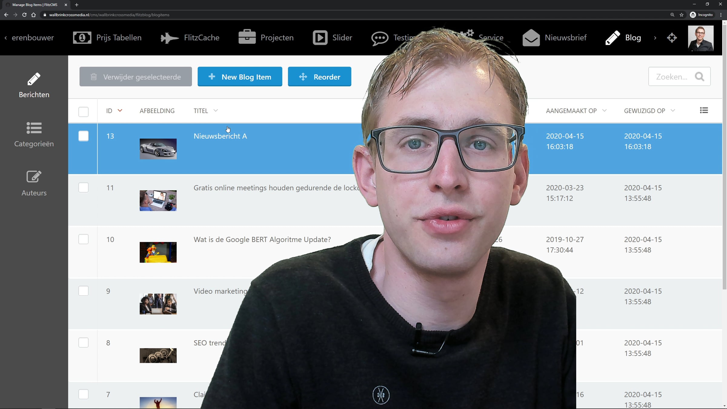The height and width of the screenshot is (409, 727).
Task: Open the Prijs Tabellen money icon
Action: (82, 38)
